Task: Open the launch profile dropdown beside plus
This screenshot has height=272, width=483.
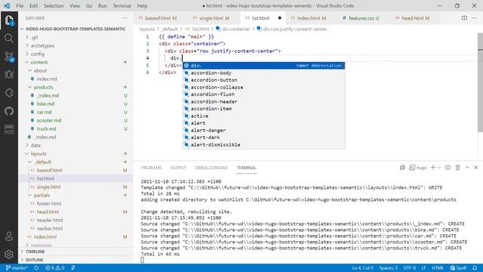Action: (439, 168)
